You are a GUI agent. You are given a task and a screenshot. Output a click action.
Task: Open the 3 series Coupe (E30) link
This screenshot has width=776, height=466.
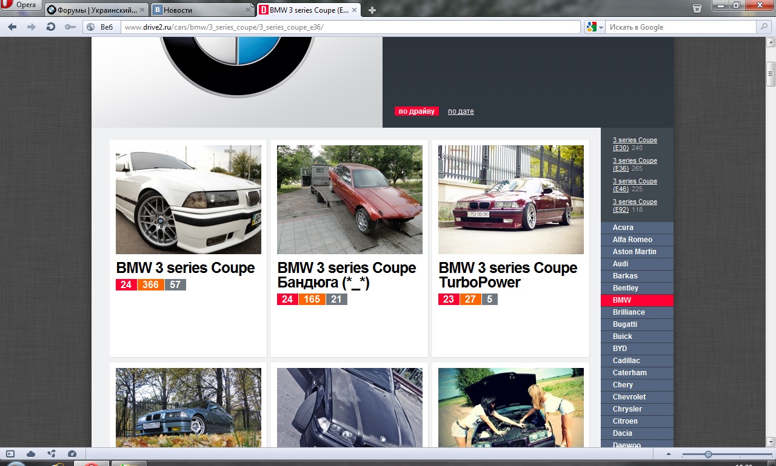[635, 144]
